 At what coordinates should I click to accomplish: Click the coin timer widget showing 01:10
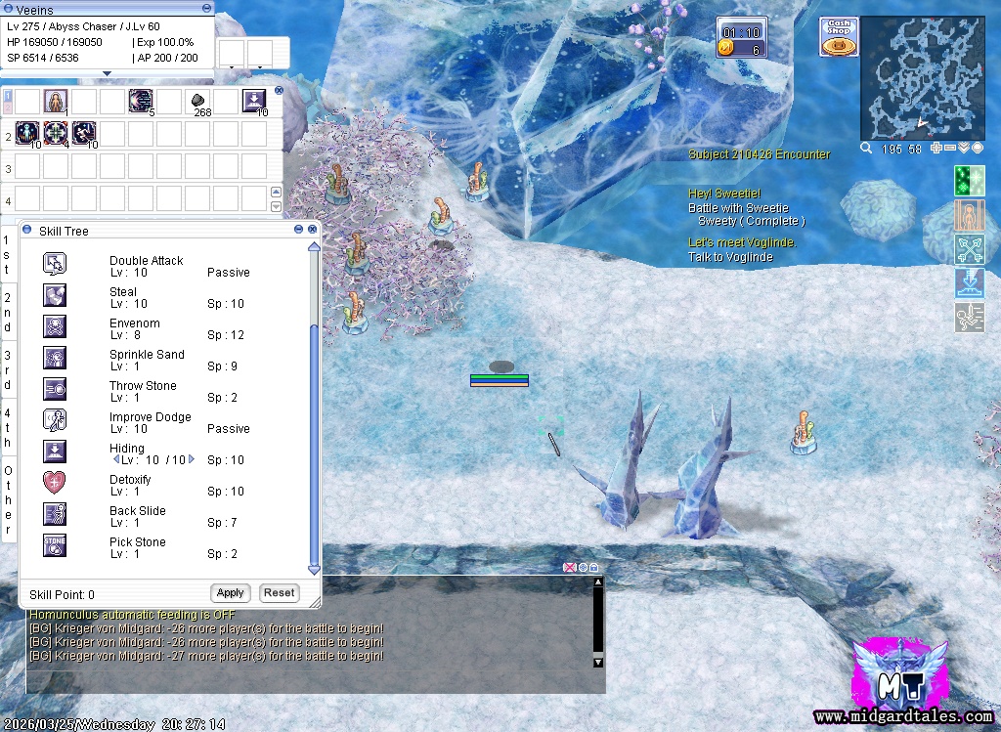click(742, 38)
